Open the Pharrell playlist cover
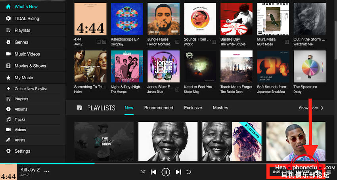The image size is (337, 180). pyautogui.click(x=296, y=142)
